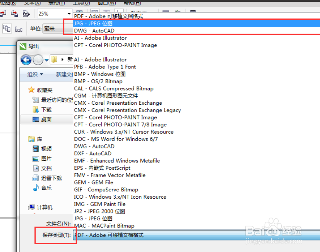Select 桌面 in the navigation pane
320x252 pixels.
[46, 119]
